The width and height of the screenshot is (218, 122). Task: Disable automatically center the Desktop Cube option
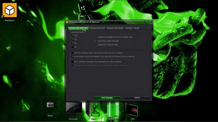pos(73,57)
